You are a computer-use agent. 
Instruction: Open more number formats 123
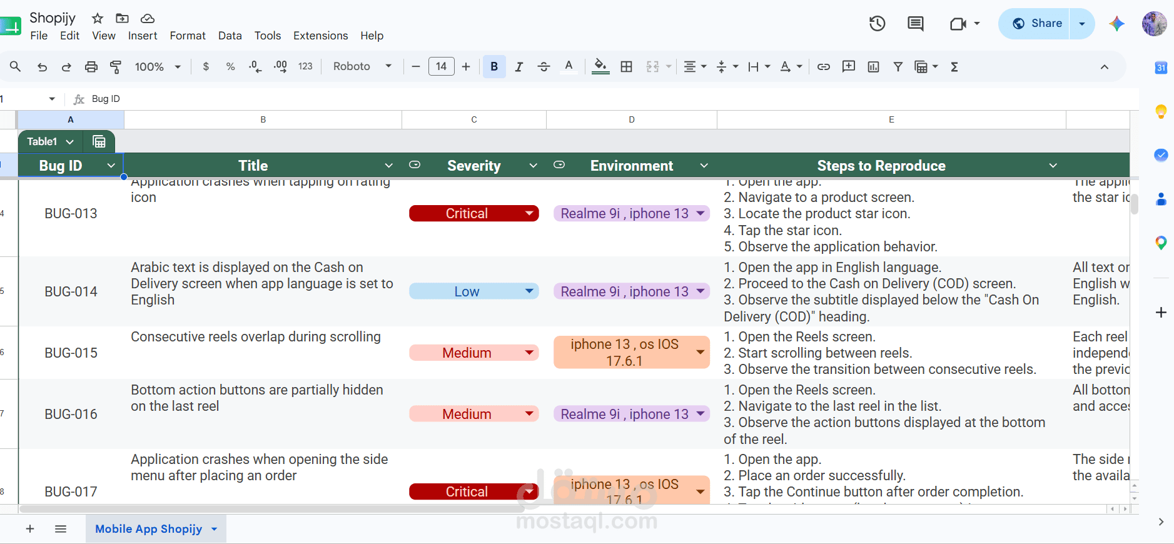click(305, 66)
